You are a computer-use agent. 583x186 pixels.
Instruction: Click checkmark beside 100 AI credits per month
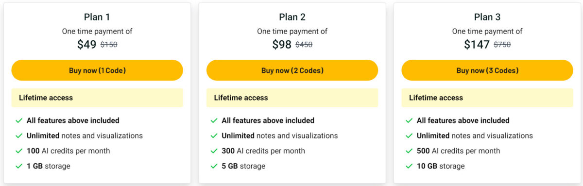pyautogui.click(x=19, y=151)
